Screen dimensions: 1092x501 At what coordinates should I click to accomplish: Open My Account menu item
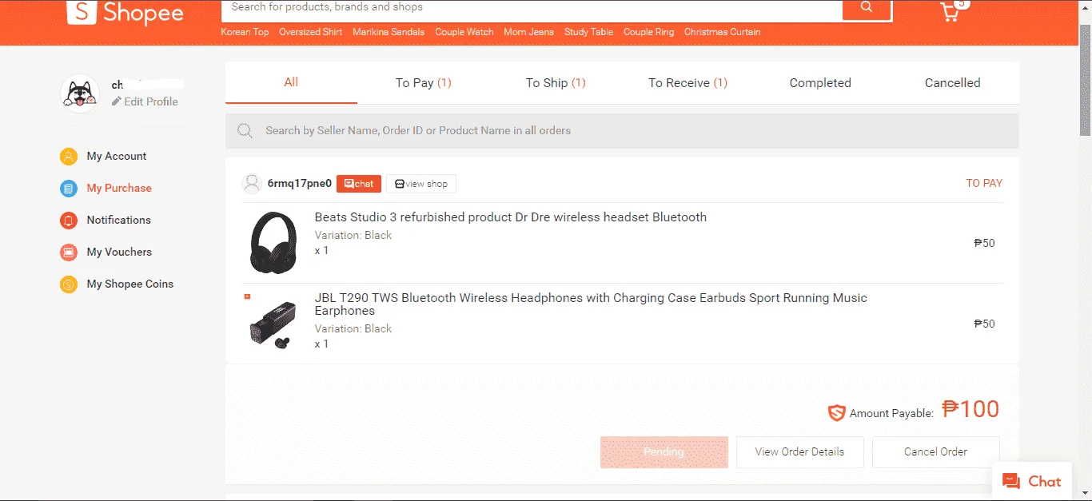click(117, 156)
